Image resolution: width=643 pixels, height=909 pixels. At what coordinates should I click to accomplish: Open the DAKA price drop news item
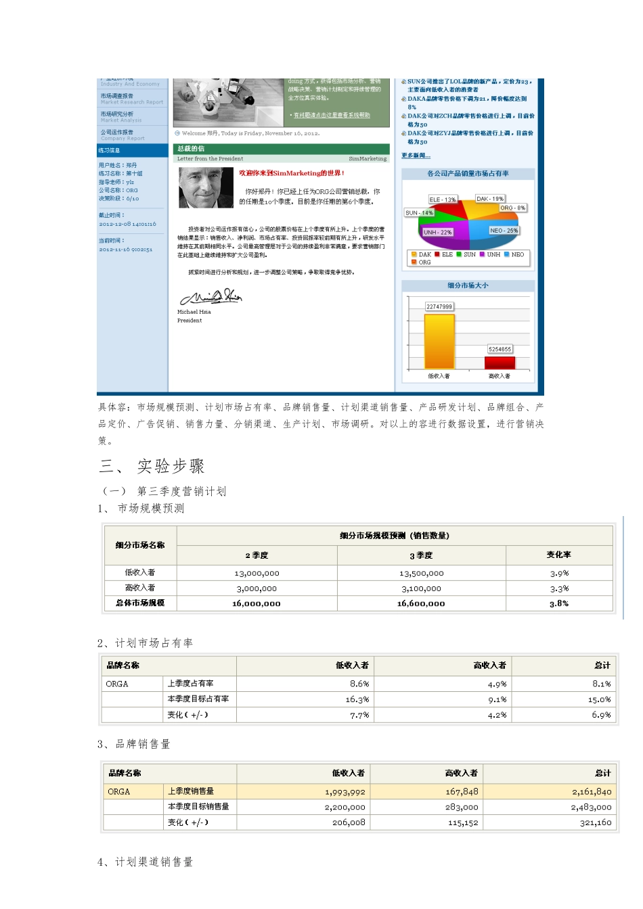[x=467, y=103]
